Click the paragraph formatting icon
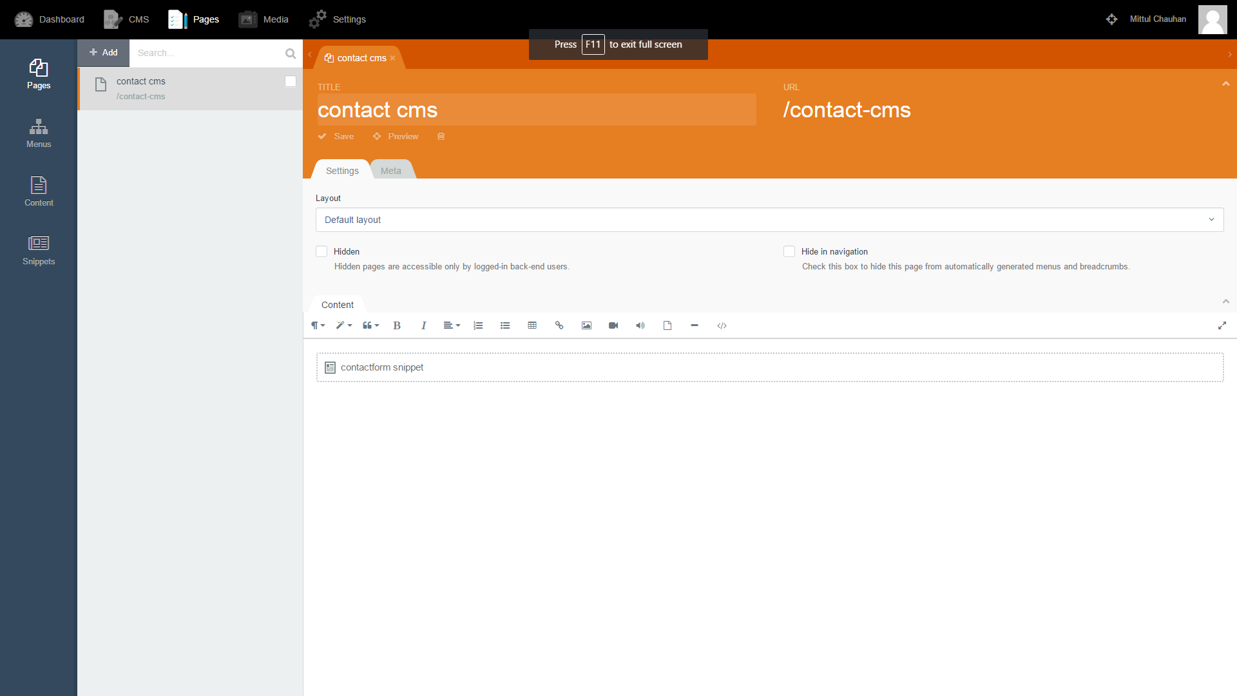This screenshot has height=696, width=1237. [x=316, y=325]
